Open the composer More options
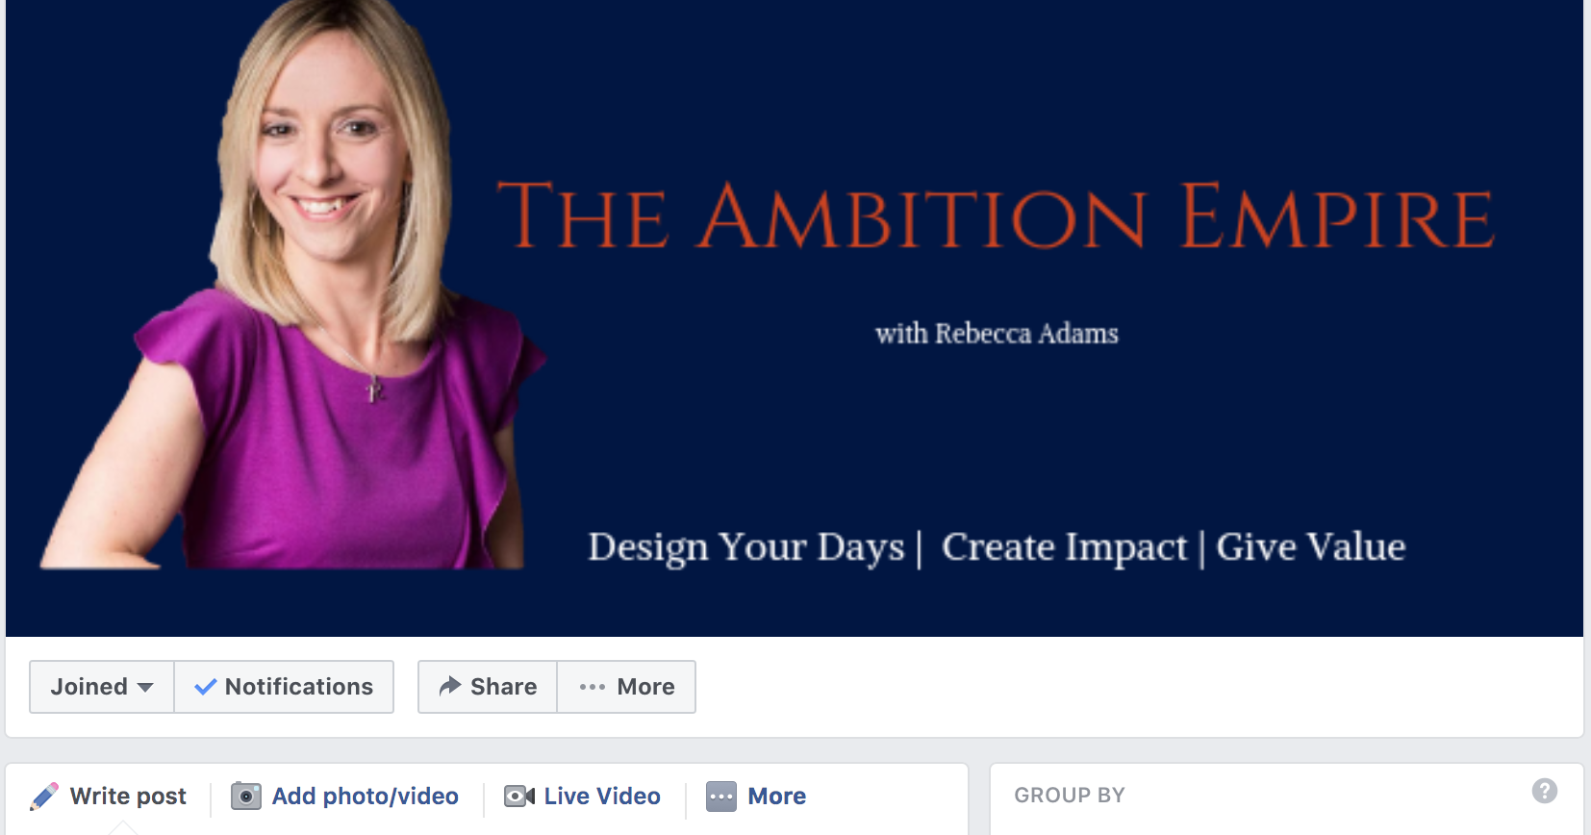 (x=756, y=797)
